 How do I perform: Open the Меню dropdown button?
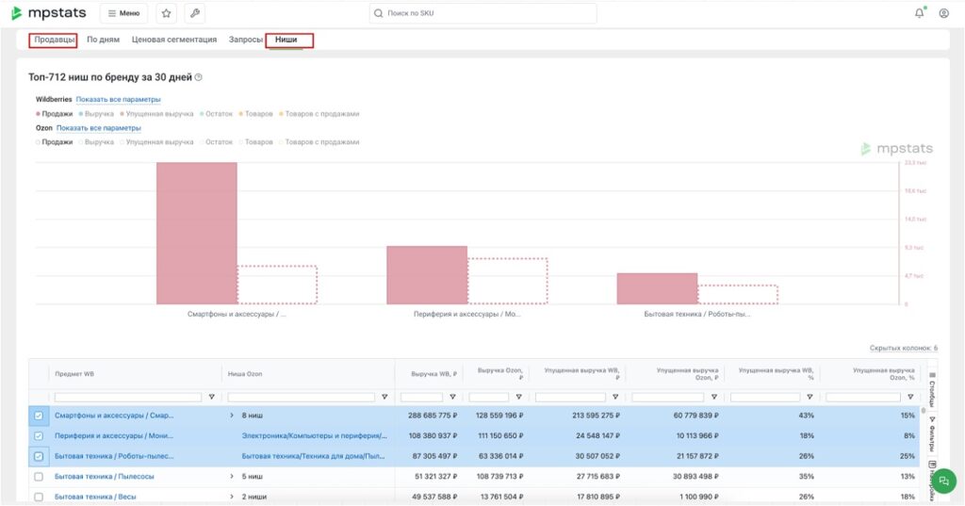coord(123,13)
